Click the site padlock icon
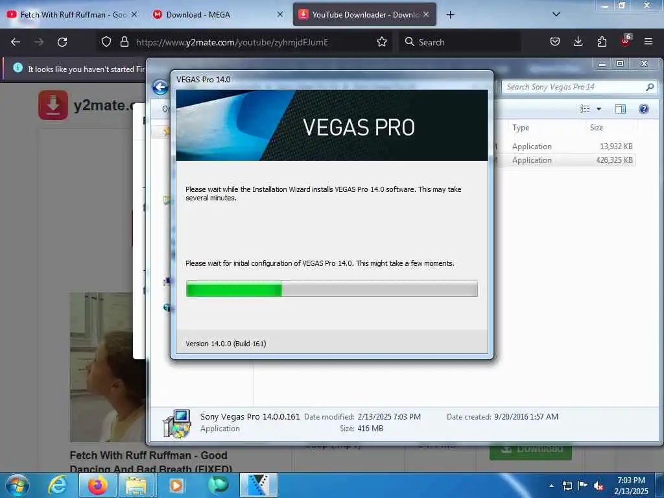Viewport: 664px width, 498px height. (x=124, y=41)
